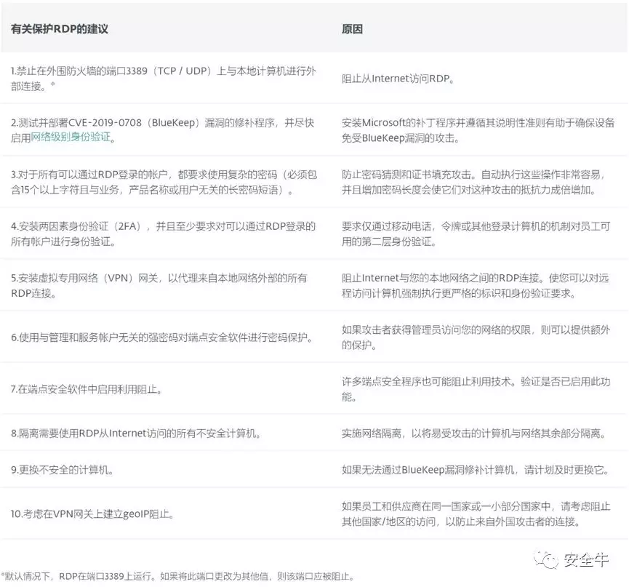
Task: Click the reason about implementing network isolation
Action: (x=473, y=434)
